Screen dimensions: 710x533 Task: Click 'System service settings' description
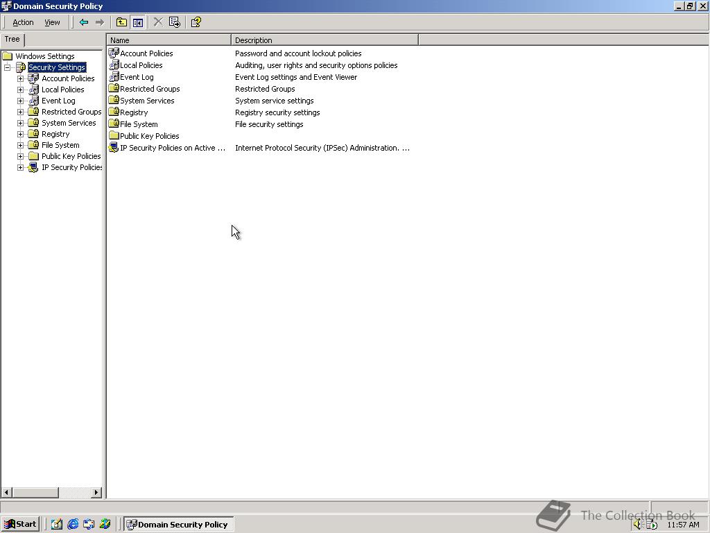point(274,101)
